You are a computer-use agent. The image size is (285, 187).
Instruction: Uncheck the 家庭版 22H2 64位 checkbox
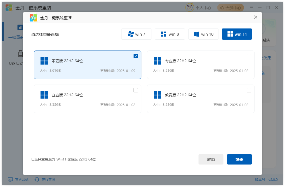[x=136, y=56]
